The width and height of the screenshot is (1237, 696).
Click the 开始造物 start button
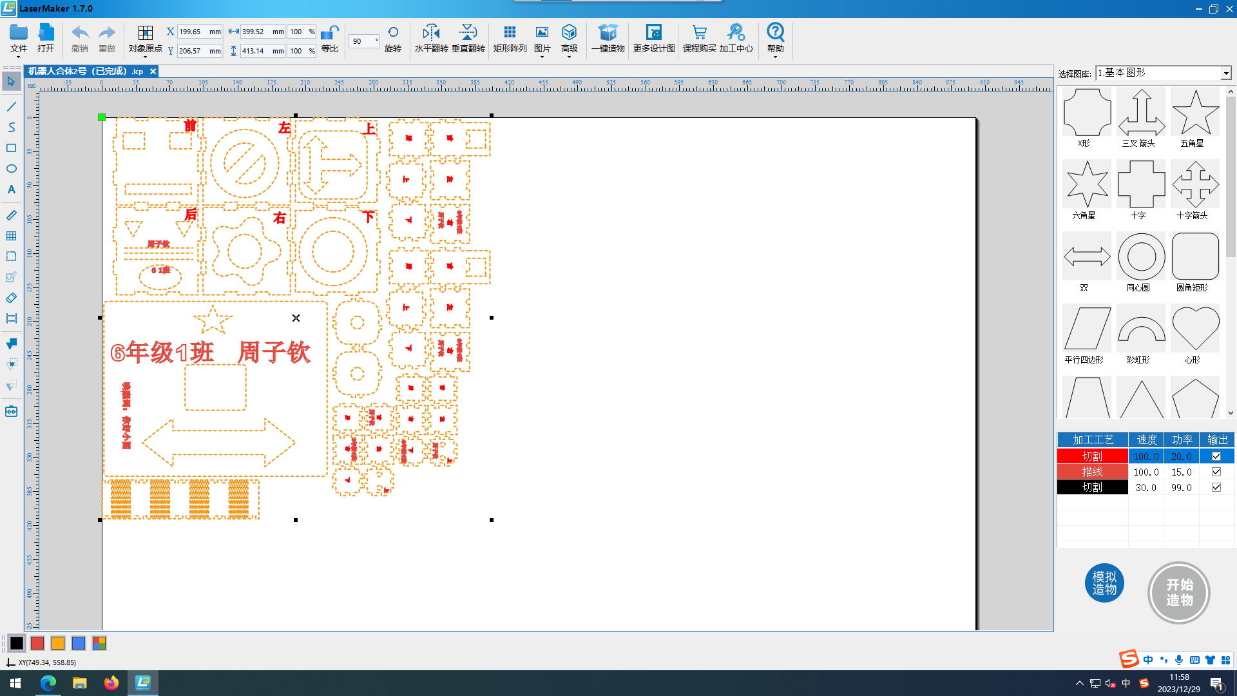tap(1179, 592)
